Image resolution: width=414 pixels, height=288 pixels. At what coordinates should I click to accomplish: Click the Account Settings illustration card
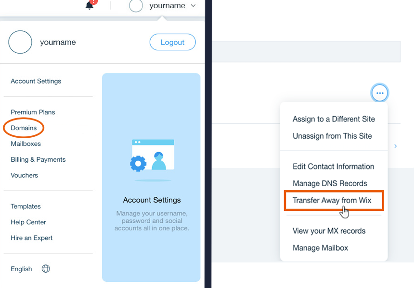pyautogui.click(x=151, y=178)
